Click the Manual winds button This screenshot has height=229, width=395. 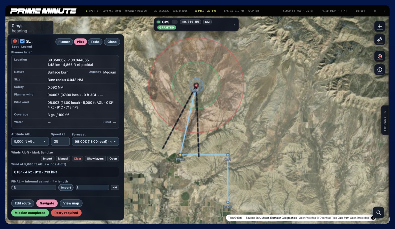(x=63, y=159)
